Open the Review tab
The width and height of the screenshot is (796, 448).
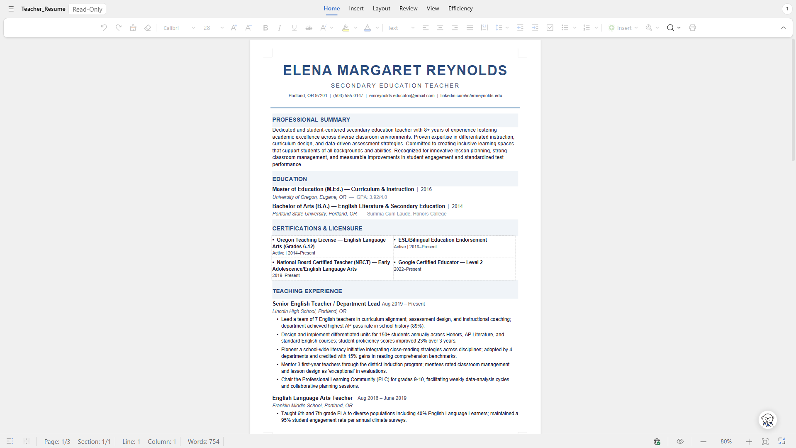[409, 8]
